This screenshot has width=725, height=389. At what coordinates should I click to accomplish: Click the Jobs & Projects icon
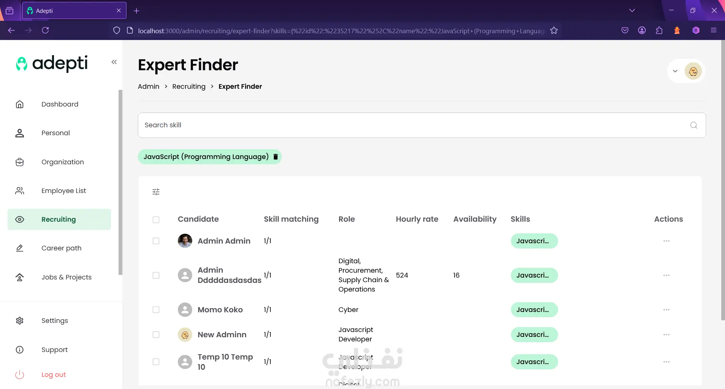(x=20, y=277)
